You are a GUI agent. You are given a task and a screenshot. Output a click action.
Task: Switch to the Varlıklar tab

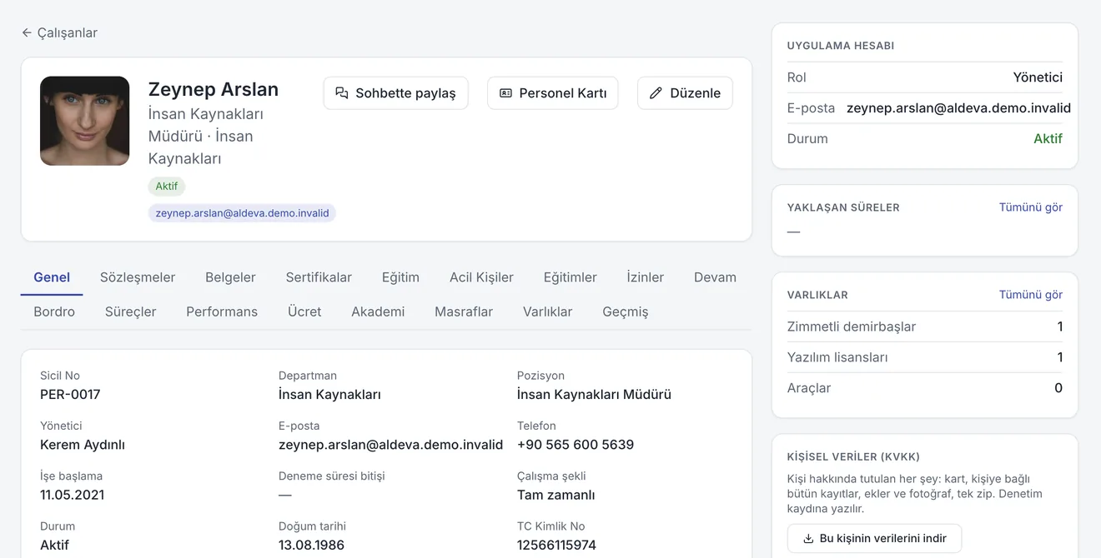547,311
